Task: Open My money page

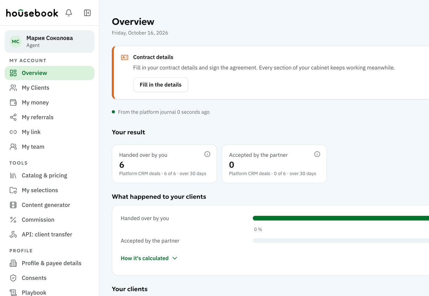Action: 49,102
